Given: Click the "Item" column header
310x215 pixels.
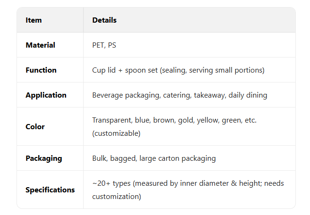Looking at the screenshot, I should (x=34, y=20).
